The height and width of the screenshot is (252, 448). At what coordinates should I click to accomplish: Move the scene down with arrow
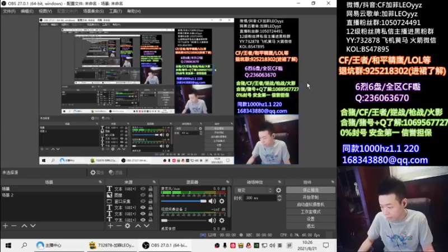point(33,226)
